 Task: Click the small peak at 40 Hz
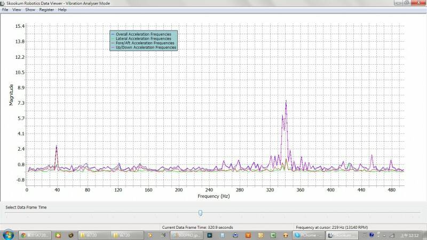(57, 148)
